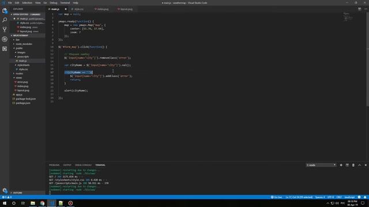Screen dimensions: 369x207
Task: Open the Explorer view in the activity bar
Action: (5, 10)
